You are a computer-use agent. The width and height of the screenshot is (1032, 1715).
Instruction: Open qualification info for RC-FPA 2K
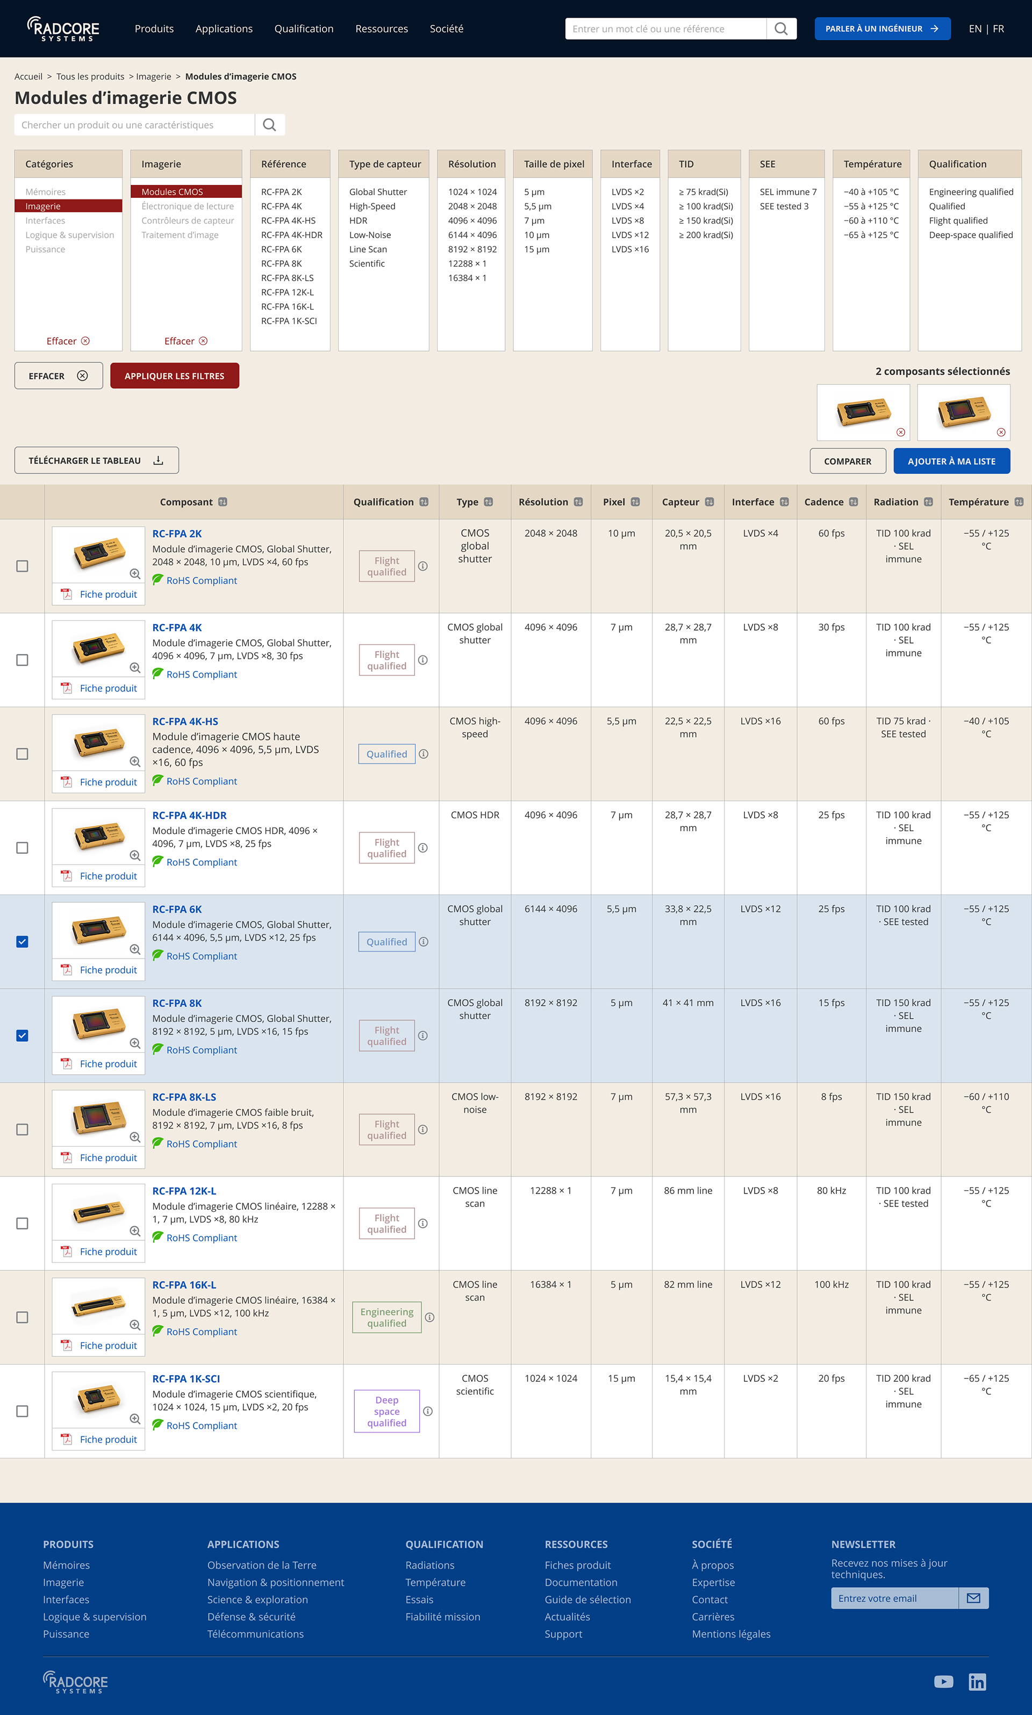click(x=423, y=566)
